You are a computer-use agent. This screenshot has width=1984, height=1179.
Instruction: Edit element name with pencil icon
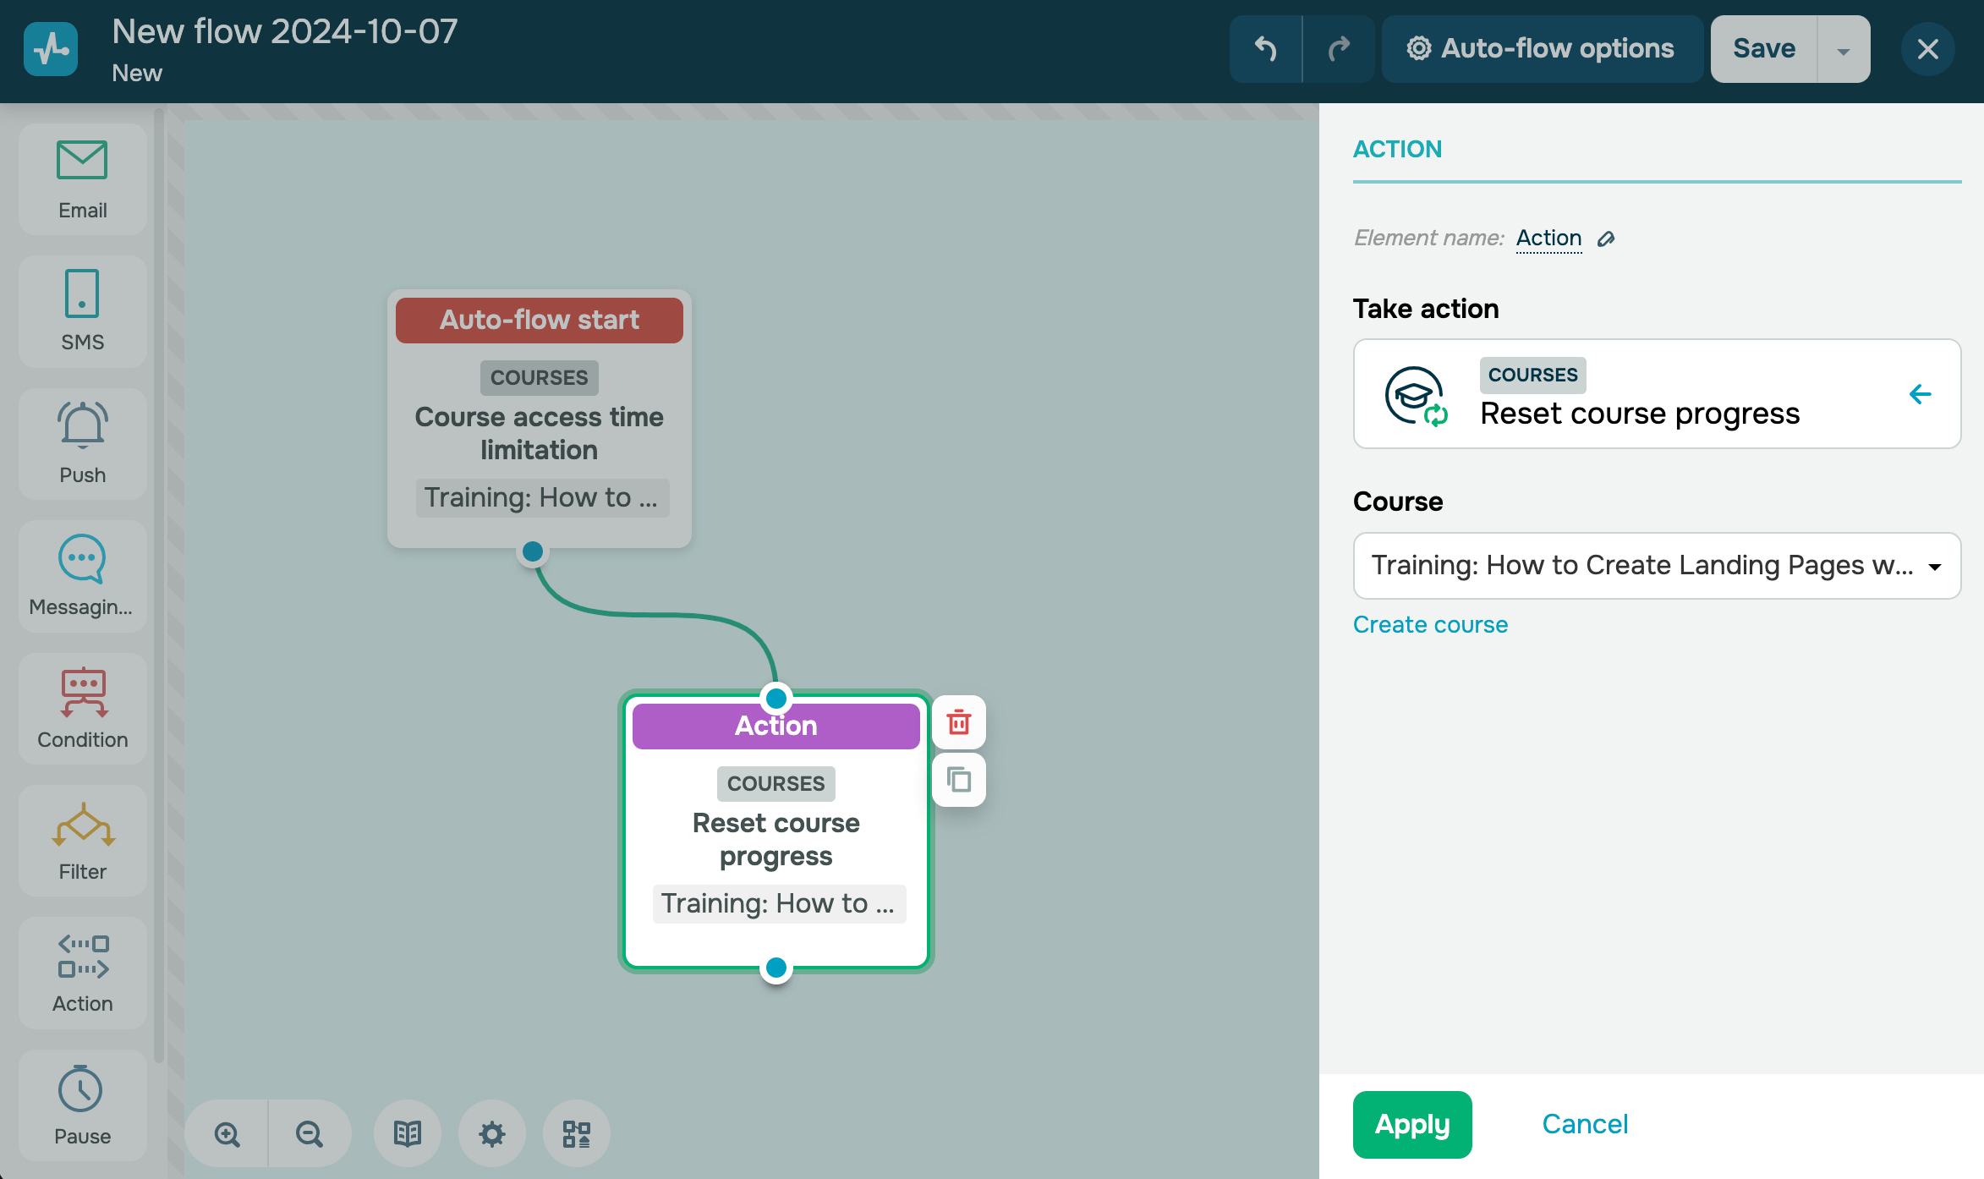pyautogui.click(x=1606, y=239)
